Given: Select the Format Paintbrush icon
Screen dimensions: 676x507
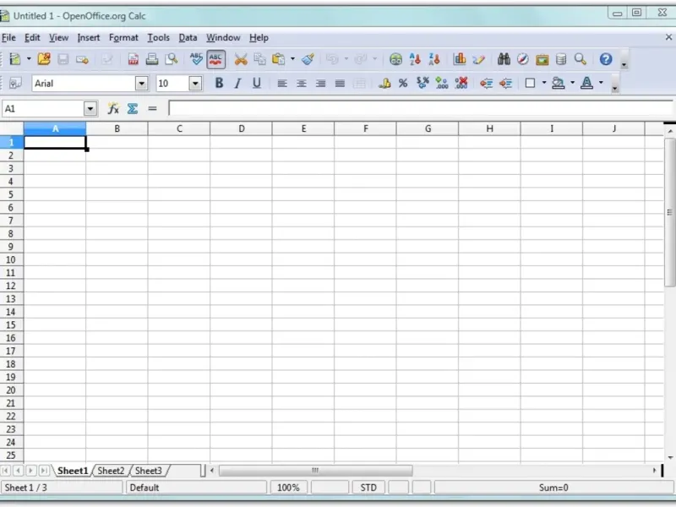Looking at the screenshot, I should coord(308,59).
